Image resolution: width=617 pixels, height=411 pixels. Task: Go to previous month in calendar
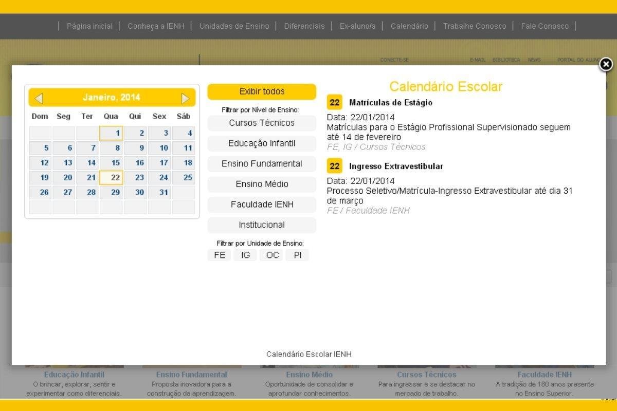(x=39, y=98)
